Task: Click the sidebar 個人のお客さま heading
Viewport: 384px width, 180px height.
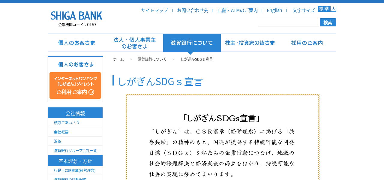Action: coord(76,64)
